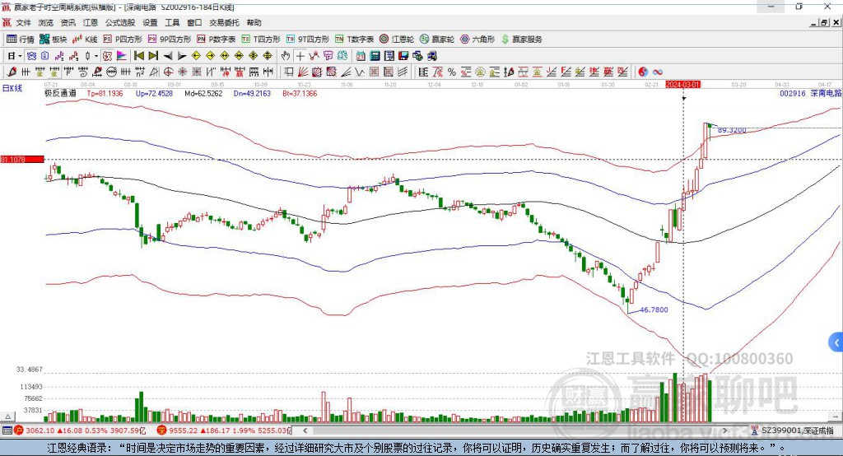The height and width of the screenshot is (456, 843).
Task: Open the 工具 menu
Action: point(172,22)
